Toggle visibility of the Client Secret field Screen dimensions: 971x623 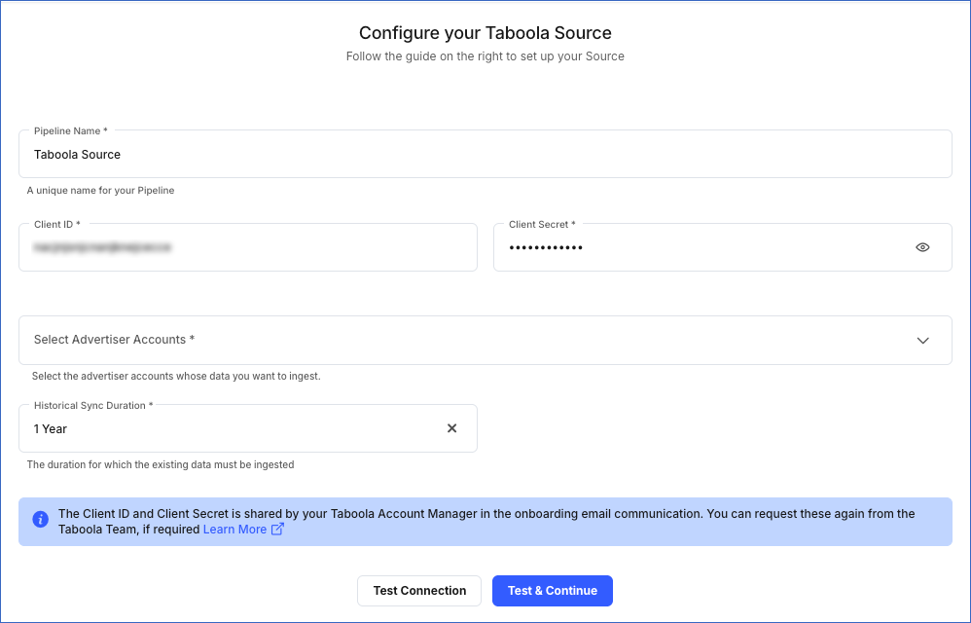coord(922,247)
